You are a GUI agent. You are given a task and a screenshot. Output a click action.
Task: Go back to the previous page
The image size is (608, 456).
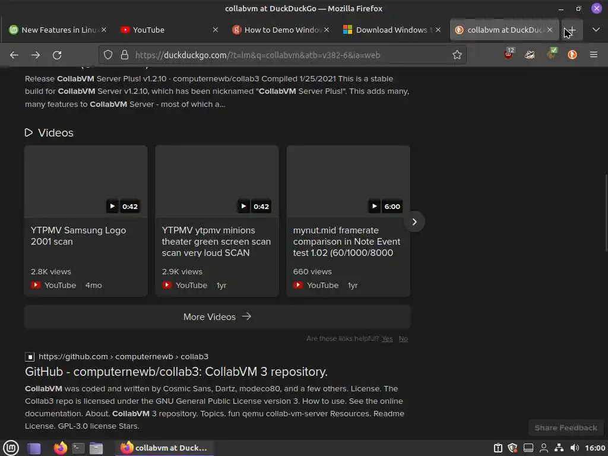pos(14,55)
